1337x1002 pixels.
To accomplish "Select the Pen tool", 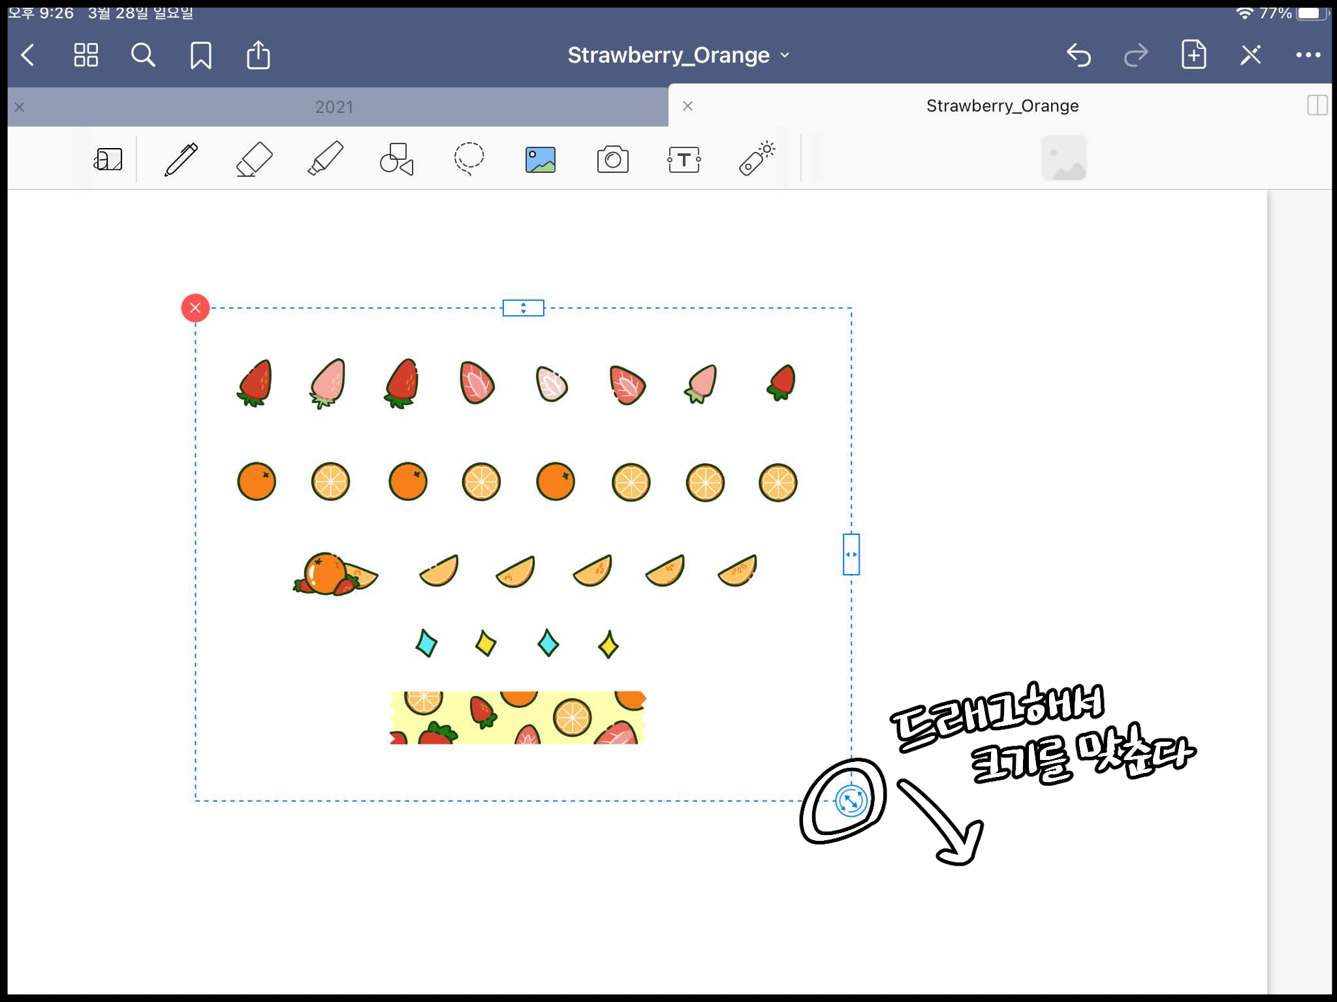I will pyautogui.click(x=181, y=159).
